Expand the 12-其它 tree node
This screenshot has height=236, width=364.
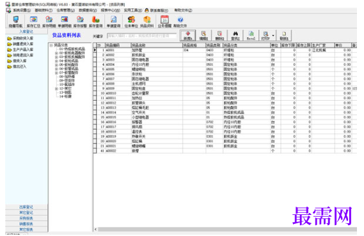(x=56, y=89)
